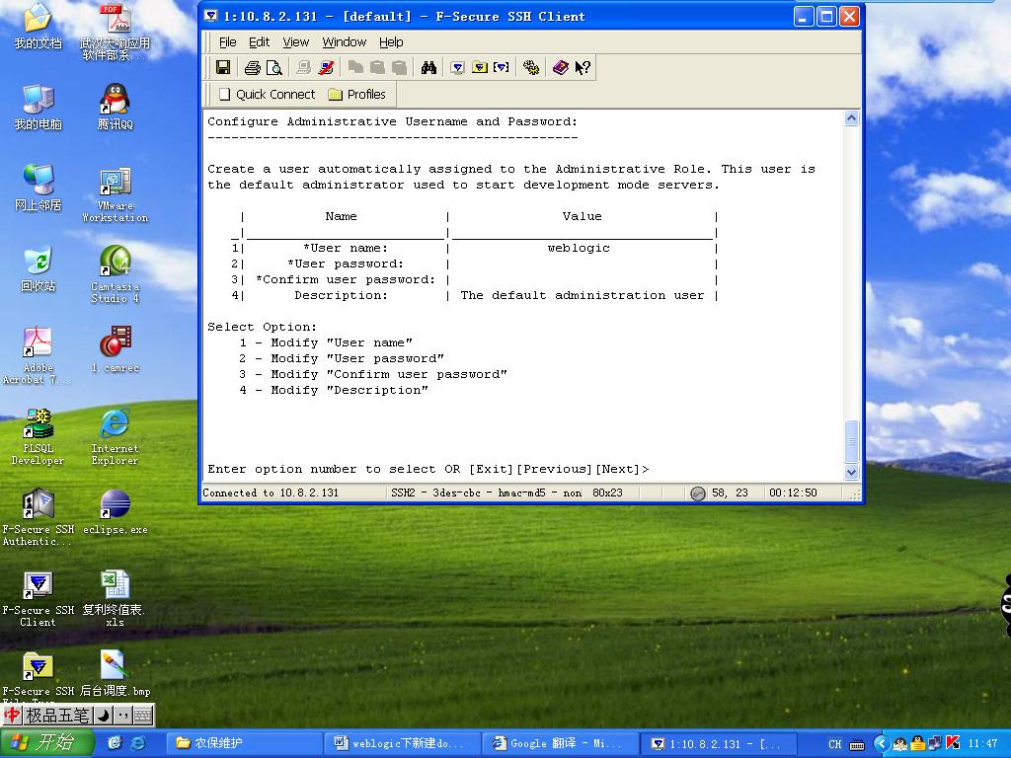Viewport: 1011px width, 758px height.
Task: Switch to Google Translate taskbar window
Action: [559, 743]
